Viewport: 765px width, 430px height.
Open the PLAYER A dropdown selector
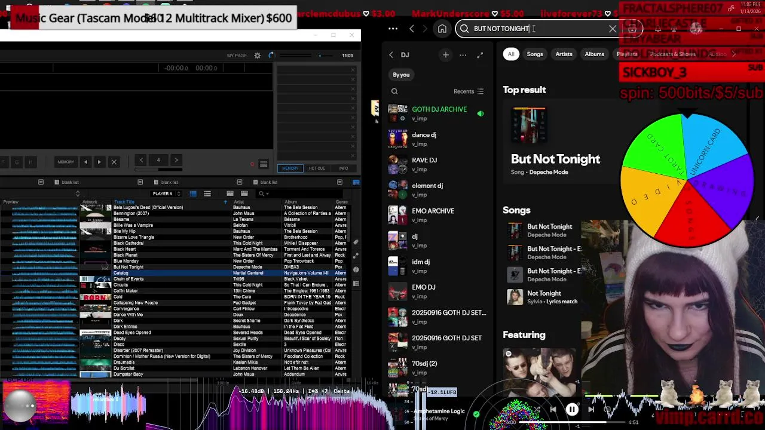click(166, 193)
